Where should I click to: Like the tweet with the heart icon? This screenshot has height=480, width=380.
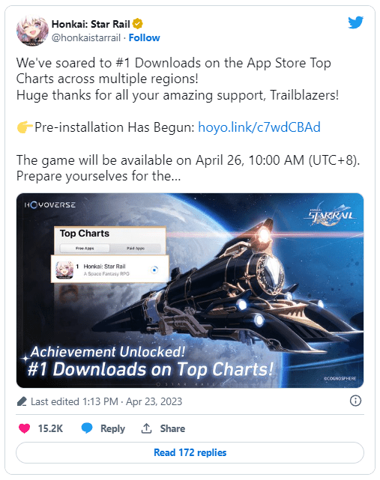(25, 428)
